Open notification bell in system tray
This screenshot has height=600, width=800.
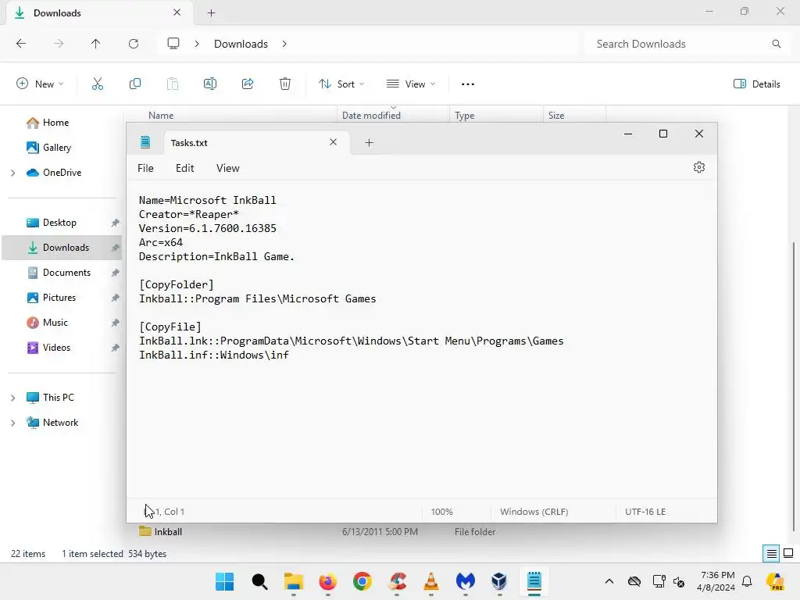tap(747, 581)
